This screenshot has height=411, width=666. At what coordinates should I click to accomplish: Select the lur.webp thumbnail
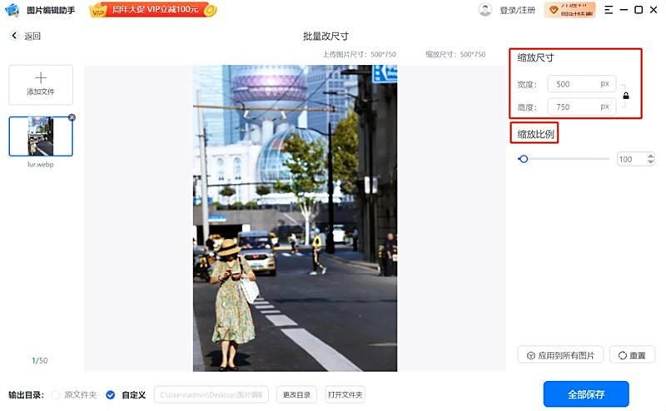(x=41, y=136)
